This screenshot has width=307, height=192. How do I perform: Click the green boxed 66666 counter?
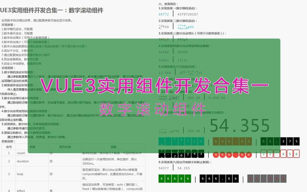tap(175, 179)
